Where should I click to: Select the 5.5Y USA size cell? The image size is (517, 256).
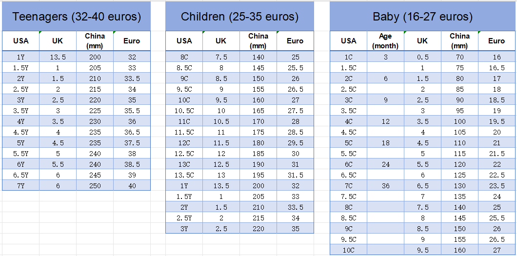tap(21, 153)
